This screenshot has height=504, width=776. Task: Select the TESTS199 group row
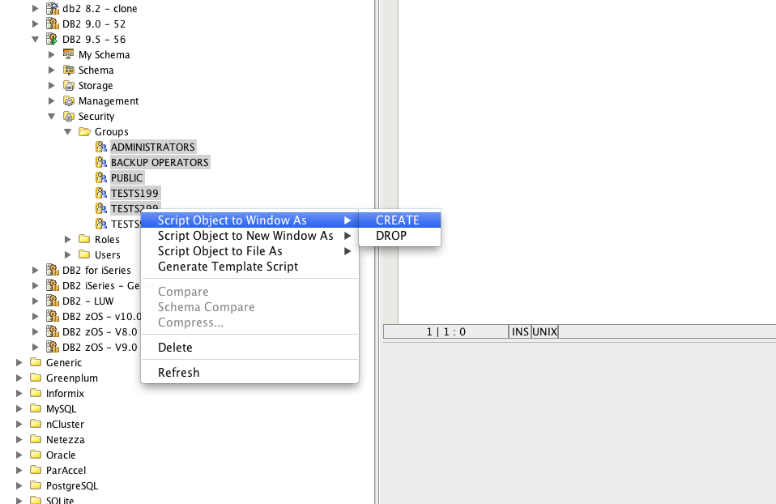[134, 193]
